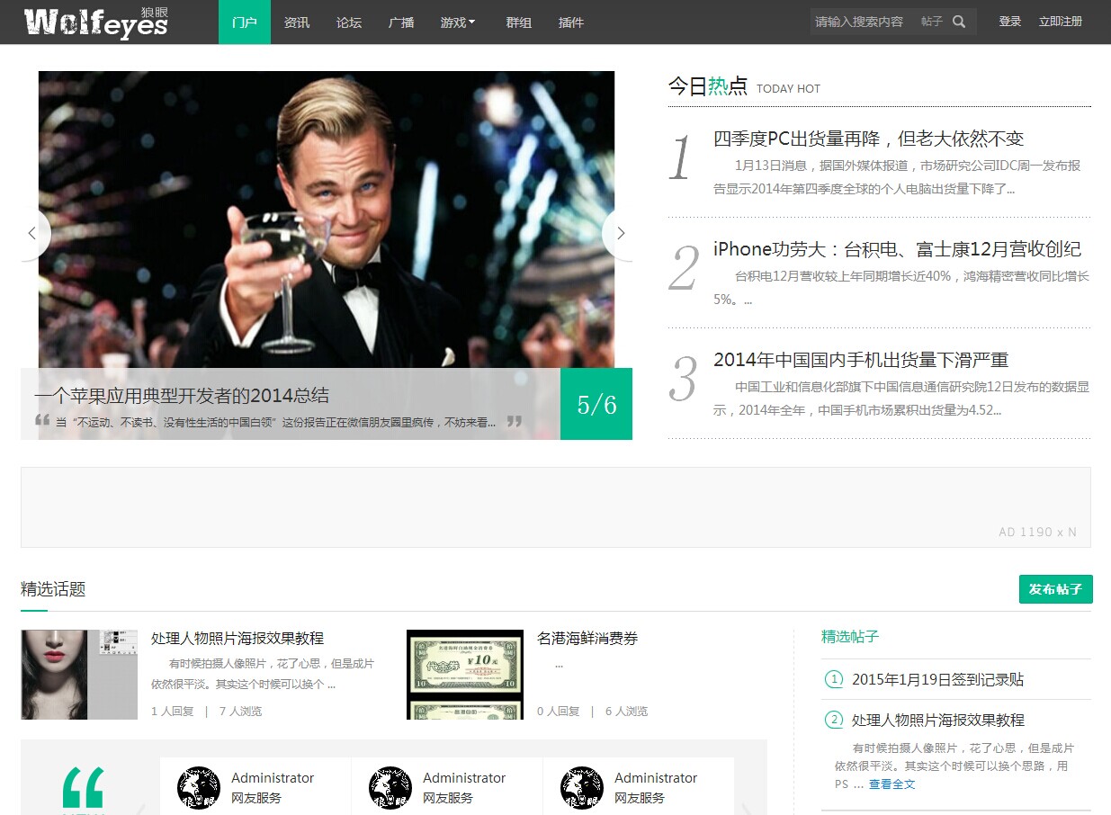Expand the 游戏 dropdown menu
Image resolution: width=1111 pixels, height=815 pixels.
coord(458,22)
